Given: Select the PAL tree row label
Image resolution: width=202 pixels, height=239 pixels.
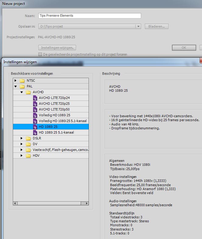Looking at the screenshot, I should point(30,86).
